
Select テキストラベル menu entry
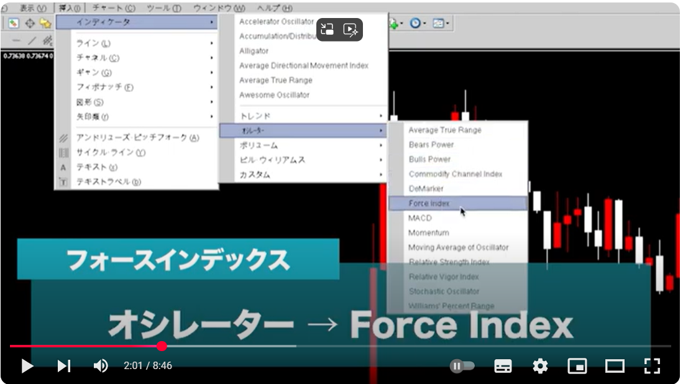pyautogui.click(x=136, y=182)
